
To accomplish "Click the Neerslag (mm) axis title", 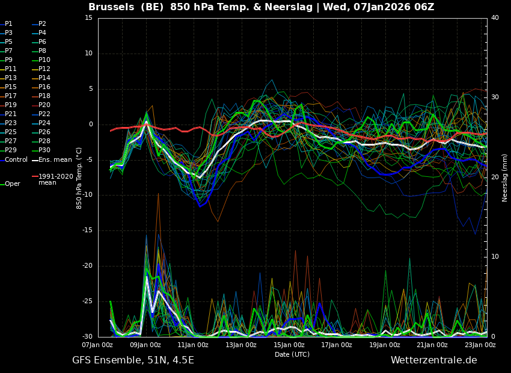I will point(504,177).
